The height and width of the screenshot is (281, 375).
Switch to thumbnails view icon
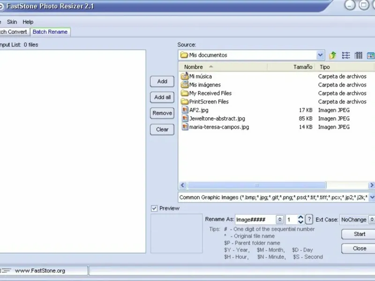(371, 55)
